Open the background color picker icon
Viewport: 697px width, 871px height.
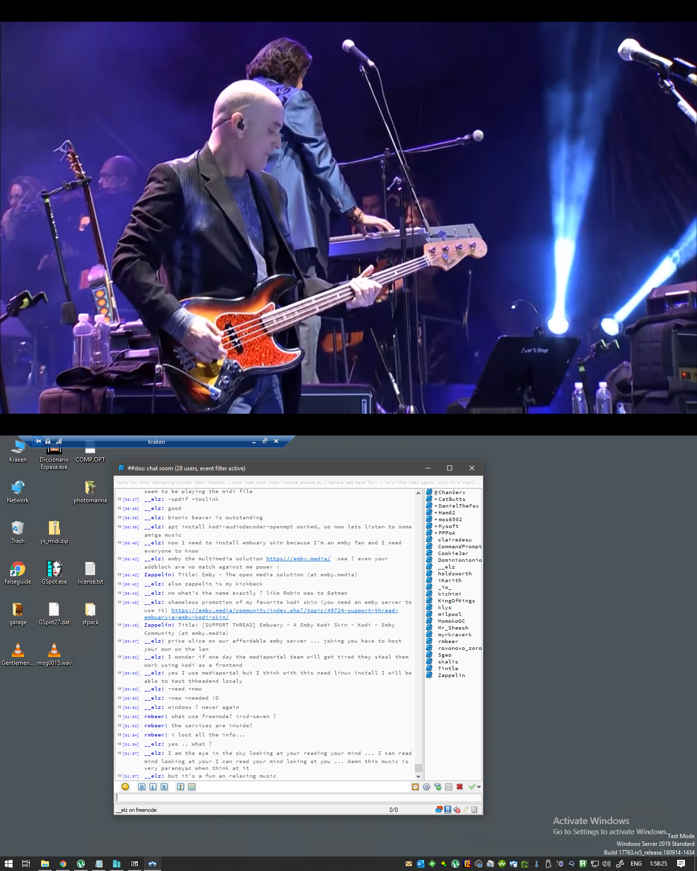(x=192, y=787)
